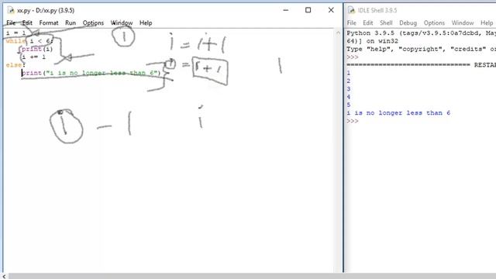Click the horizontal scrollbar track at the bottom
The image size is (496, 279).
(x=251, y=276)
